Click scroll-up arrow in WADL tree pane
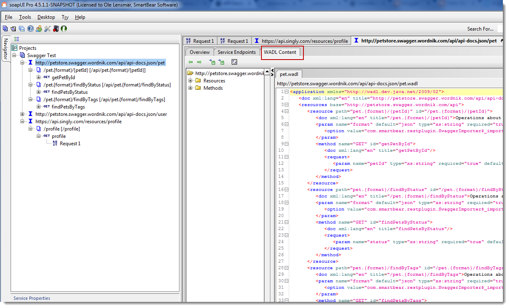 pyautogui.click(x=268, y=72)
